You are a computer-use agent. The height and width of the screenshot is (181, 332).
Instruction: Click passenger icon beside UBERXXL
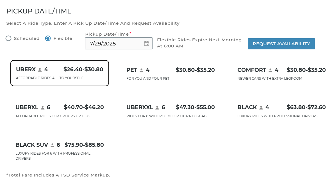pyautogui.click(x=157, y=107)
